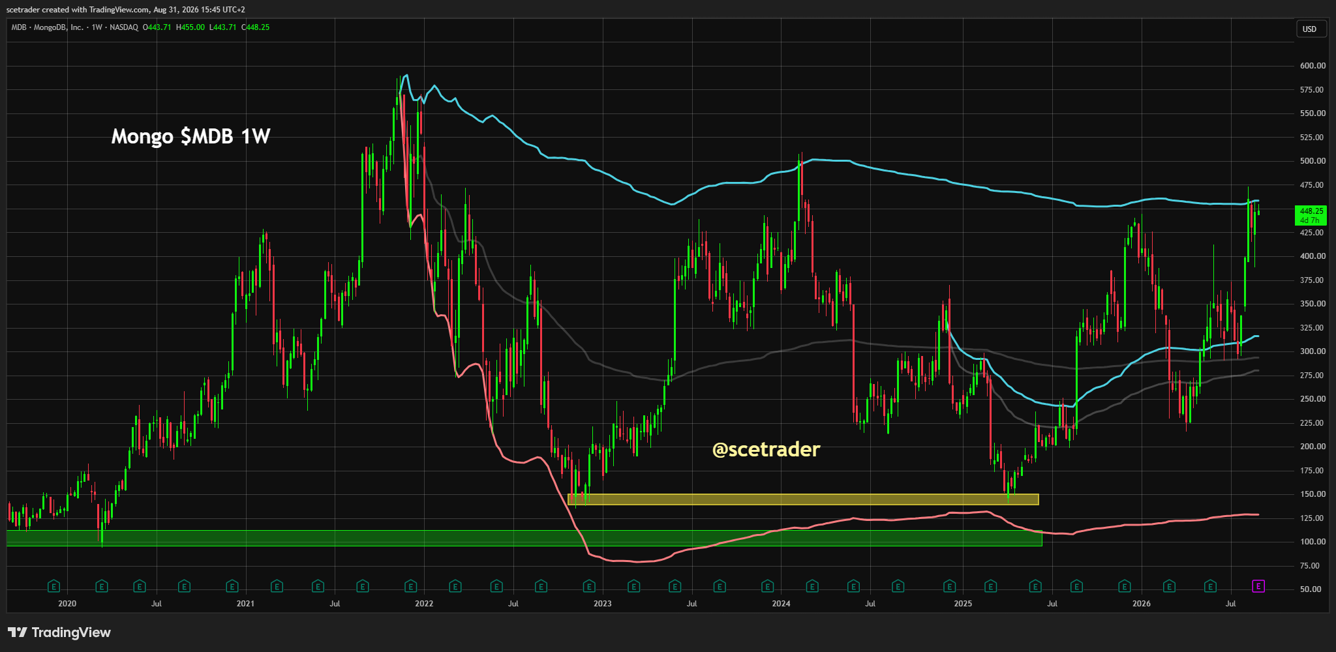Click the 200.00 price axis label
1336x652 pixels.
coord(1313,447)
